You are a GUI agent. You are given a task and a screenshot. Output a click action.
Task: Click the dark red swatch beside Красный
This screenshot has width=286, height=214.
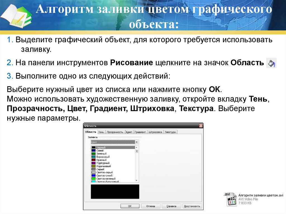click(94, 160)
